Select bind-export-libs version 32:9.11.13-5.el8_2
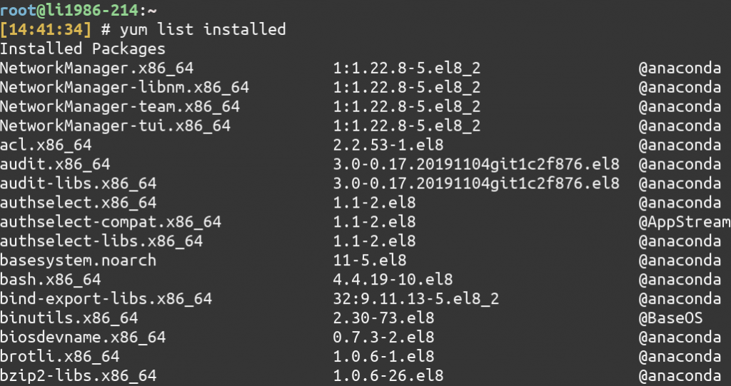Image resolution: width=731 pixels, height=386 pixels. click(x=416, y=298)
